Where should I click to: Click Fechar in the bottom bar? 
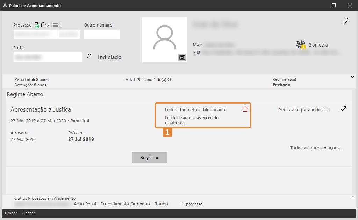[29, 213]
